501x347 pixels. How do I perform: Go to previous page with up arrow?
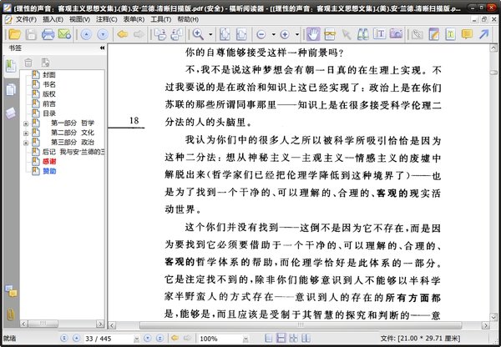(86, 34)
